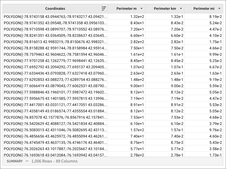Viewport: 226px width, 169px height.
Task: Select the Perimeter km column header label
Action: click(165, 9)
